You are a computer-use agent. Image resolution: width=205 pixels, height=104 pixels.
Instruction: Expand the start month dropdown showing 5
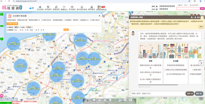tap(24, 30)
